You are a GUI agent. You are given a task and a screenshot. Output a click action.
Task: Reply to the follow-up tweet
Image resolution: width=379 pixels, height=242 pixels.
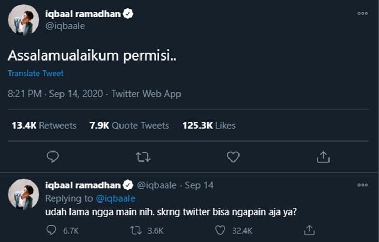point(52,230)
